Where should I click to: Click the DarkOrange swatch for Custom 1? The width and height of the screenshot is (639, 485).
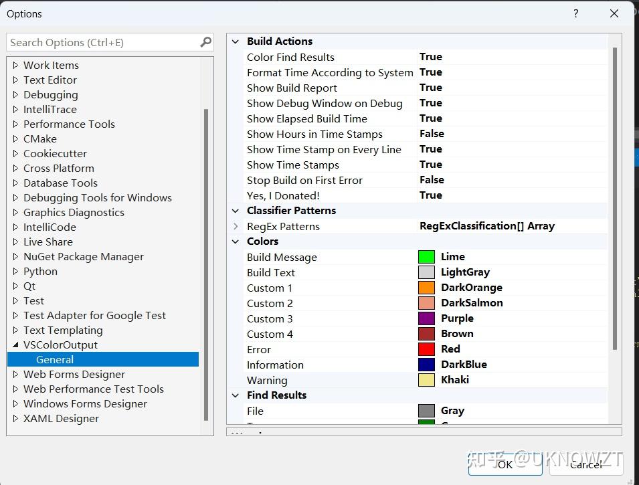pyautogui.click(x=426, y=288)
